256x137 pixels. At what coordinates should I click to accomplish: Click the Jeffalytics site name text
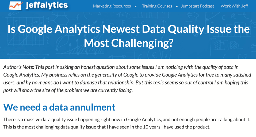[47, 5]
